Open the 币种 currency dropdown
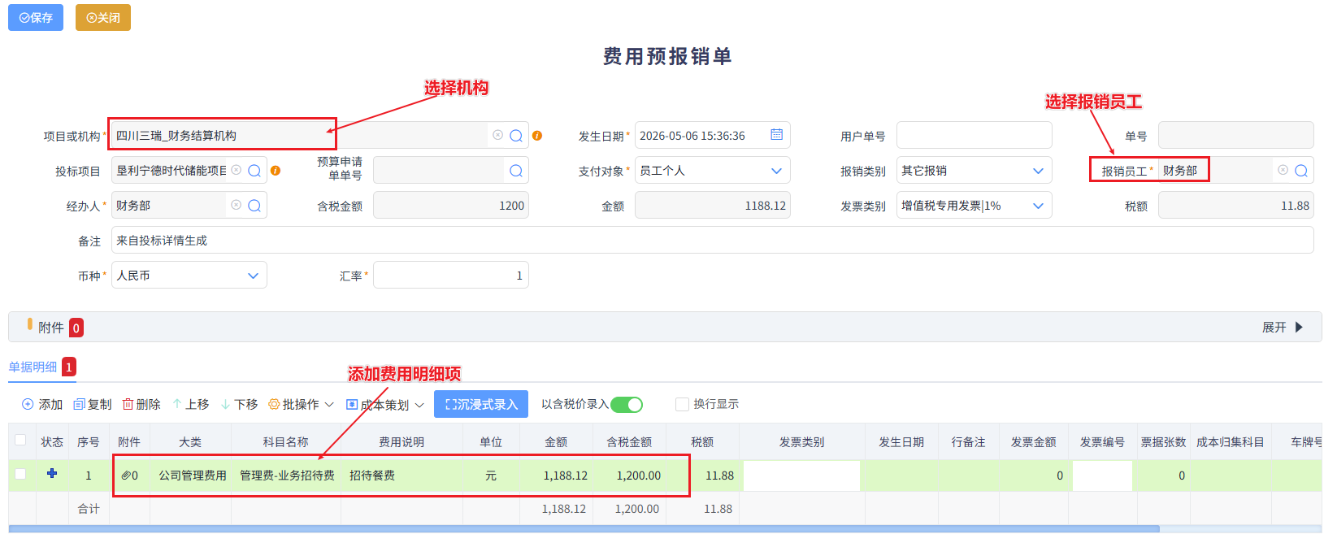1337x543 pixels. [x=189, y=276]
